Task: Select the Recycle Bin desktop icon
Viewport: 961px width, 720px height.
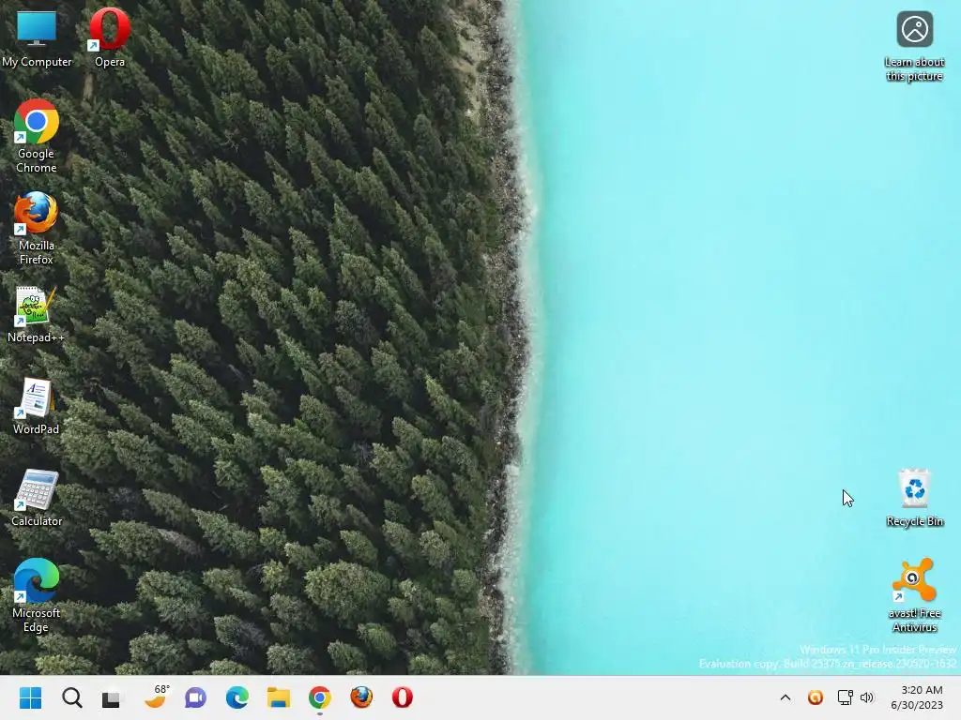Action: [914, 498]
